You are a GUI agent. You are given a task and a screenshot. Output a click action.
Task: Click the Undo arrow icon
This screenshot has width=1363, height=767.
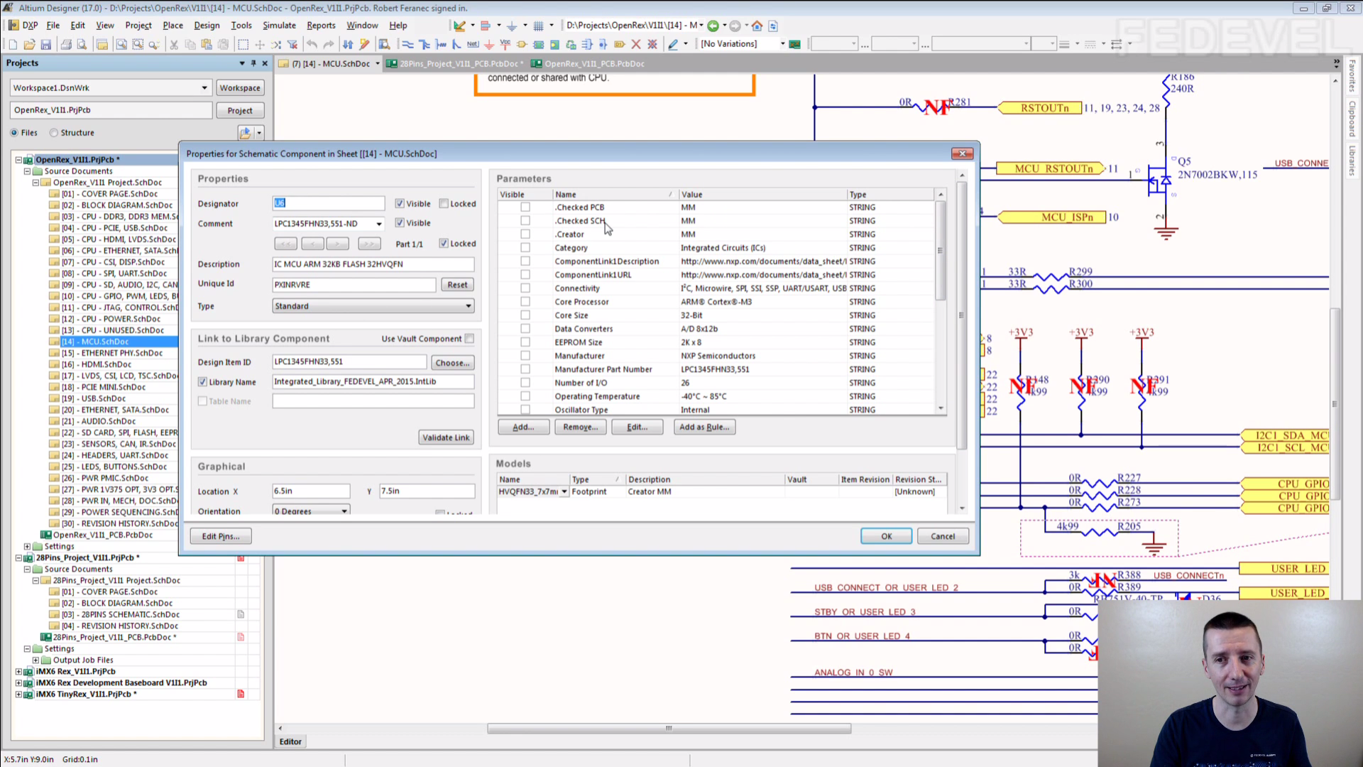tap(312, 45)
